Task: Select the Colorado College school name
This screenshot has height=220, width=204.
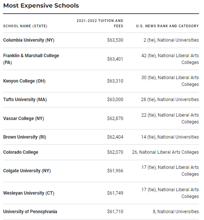Action: tap(20, 152)
